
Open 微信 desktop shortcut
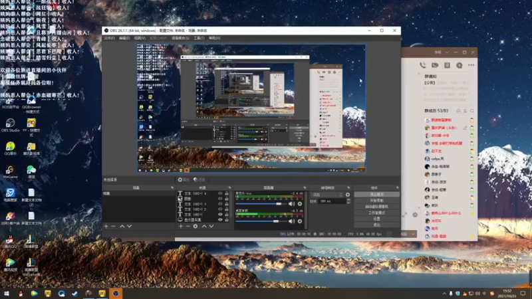31,172
